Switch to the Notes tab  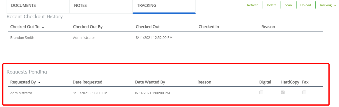click(x=101, y=7)
